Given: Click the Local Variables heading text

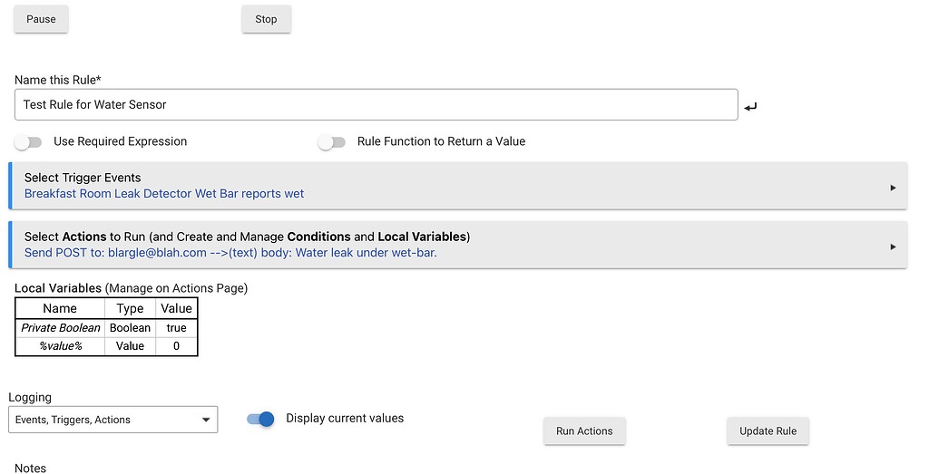Looking at the screenshot, I should [58, 288].
